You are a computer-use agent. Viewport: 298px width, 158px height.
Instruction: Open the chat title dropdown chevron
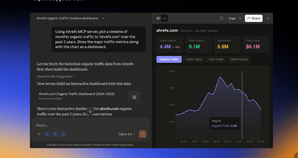click(103, 18)
